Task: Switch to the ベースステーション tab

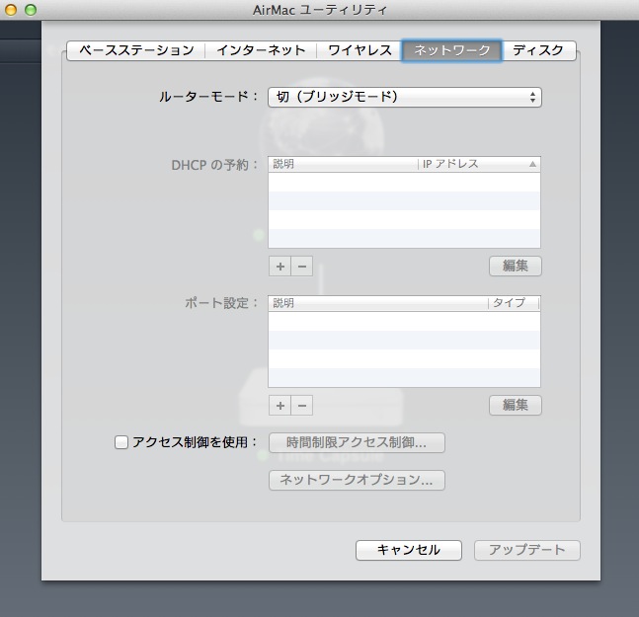Action: (x=136, y=50)
